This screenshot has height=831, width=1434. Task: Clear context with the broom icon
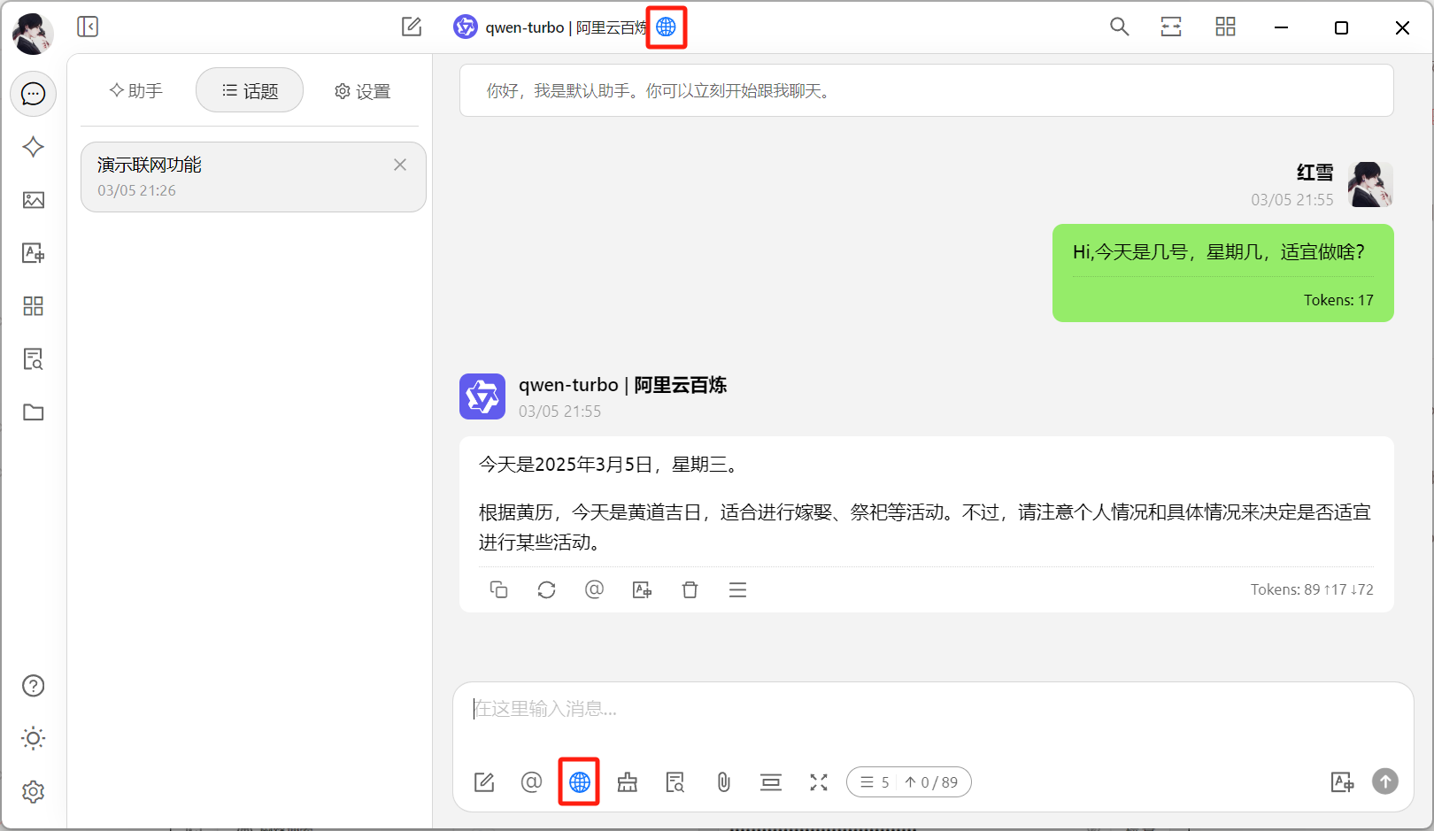coord(628,782)
